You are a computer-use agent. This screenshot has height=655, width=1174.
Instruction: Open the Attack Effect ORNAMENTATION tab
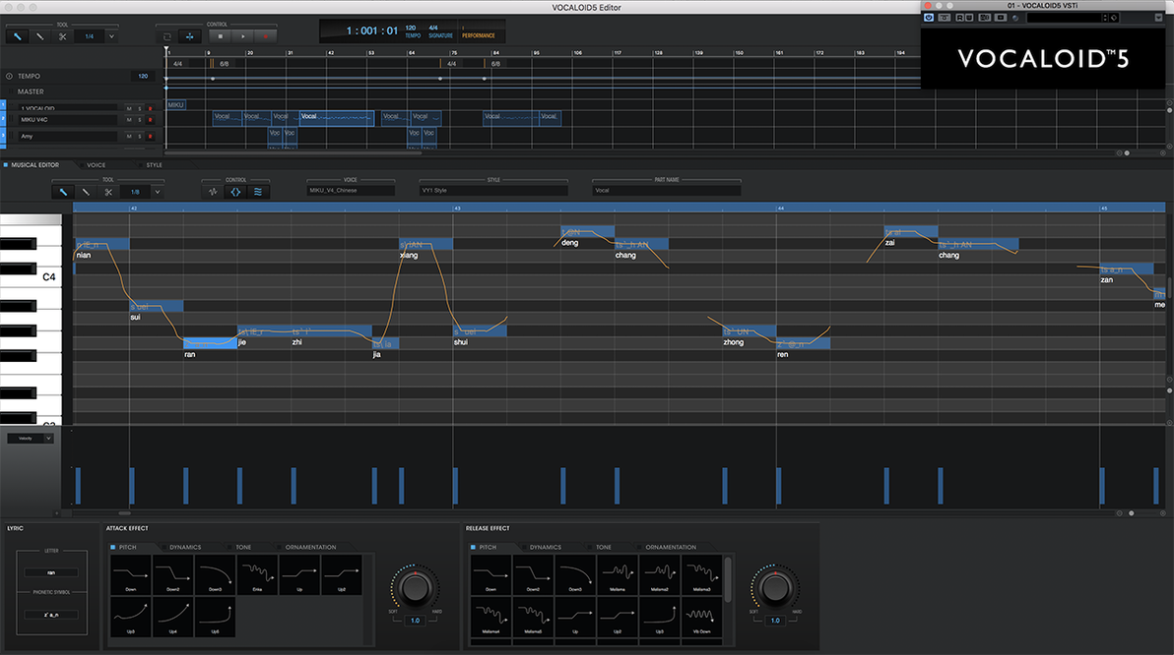click(x=310, y=548)
